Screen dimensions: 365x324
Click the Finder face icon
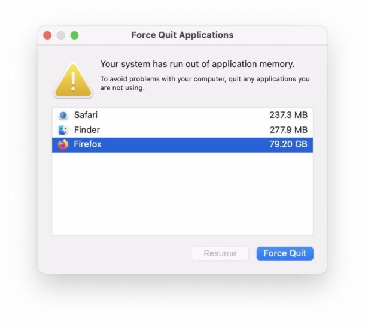click(63, 130)
